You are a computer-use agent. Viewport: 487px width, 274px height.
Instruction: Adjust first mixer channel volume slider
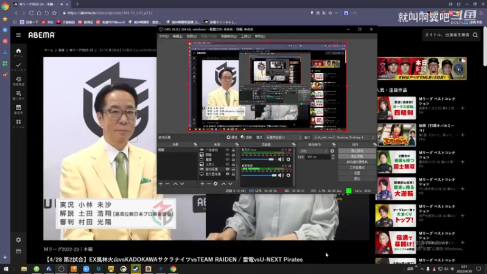(x=259, y=160)
